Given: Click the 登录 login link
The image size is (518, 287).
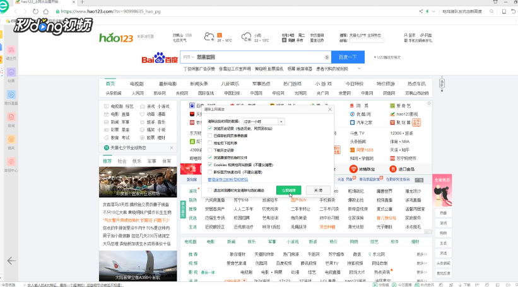Looking at the screenshot, I should pos(409,35).
